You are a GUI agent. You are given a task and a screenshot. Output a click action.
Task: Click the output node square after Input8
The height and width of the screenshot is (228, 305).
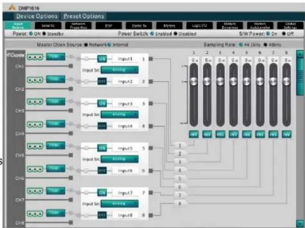(151, 215)
